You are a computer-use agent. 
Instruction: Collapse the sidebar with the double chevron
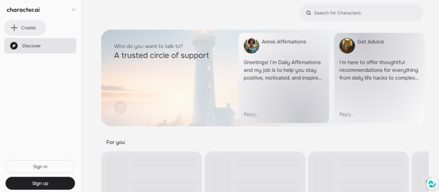[74, 9]
